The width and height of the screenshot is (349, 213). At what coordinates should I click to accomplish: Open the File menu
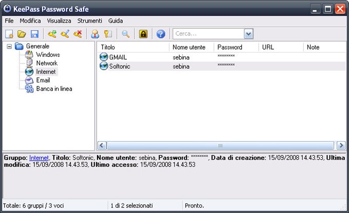click(x=9, y=20)
